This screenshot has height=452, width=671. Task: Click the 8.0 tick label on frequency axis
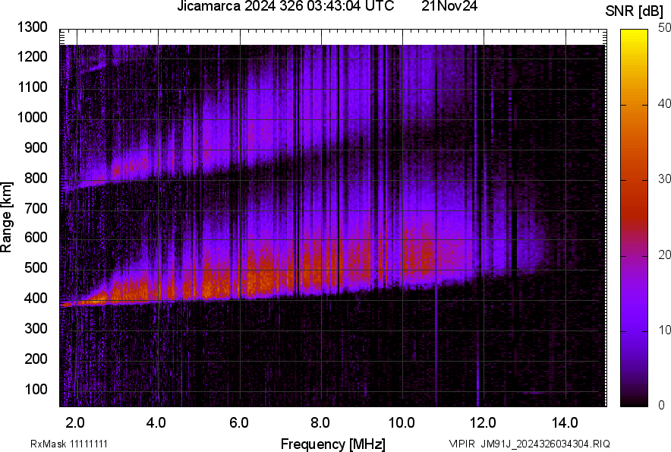(320, 422)
